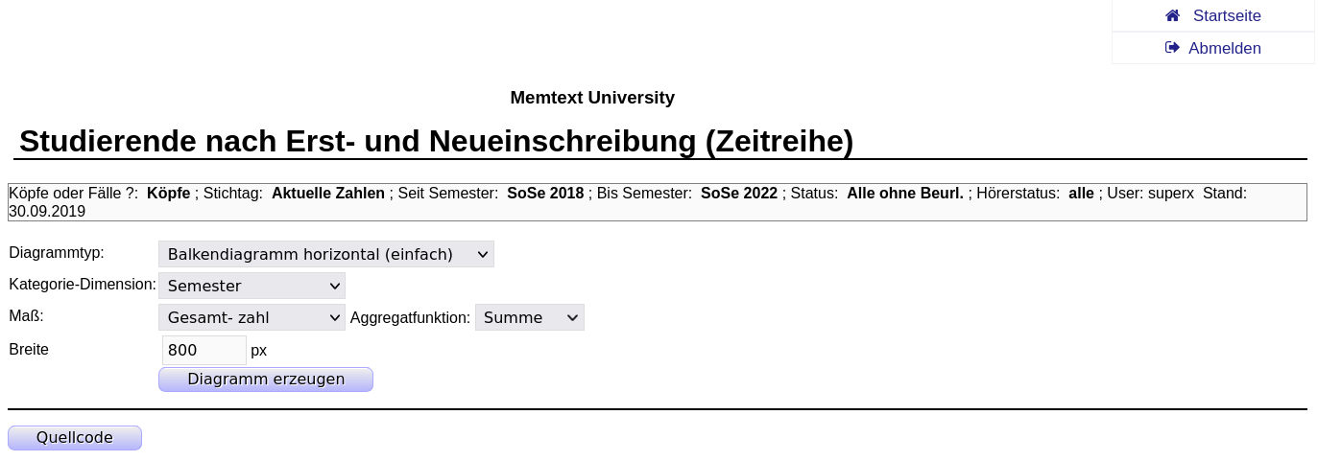Click the logout arrow icon
1318x461 pixels.
1172,48
